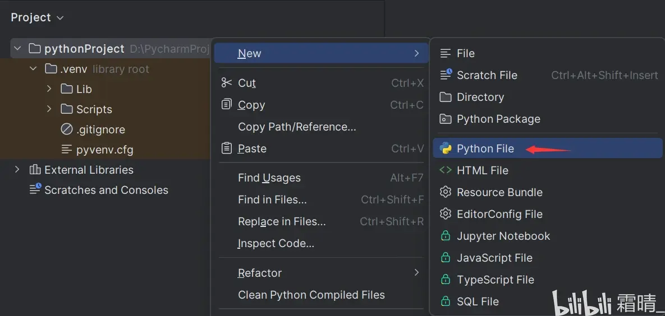Select pyvenv.cfg in the project tree
Image resolution: width=665 pixels, height=316 pixels.
[x=104, y=150]
